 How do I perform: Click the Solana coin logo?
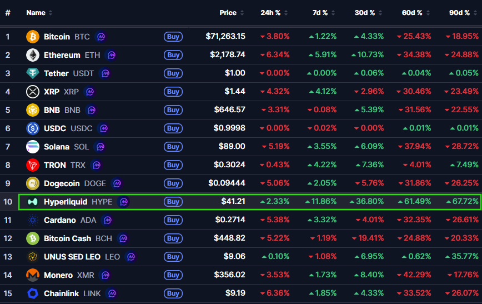click(x=33, y=147)
